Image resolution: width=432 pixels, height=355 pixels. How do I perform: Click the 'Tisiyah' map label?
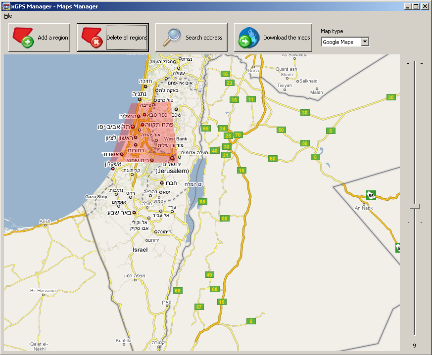(285, 86)
